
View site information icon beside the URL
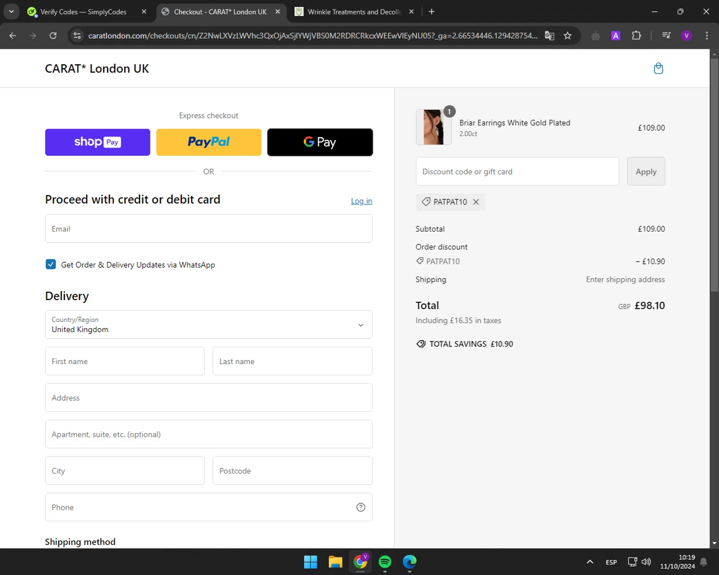(77, 35)
